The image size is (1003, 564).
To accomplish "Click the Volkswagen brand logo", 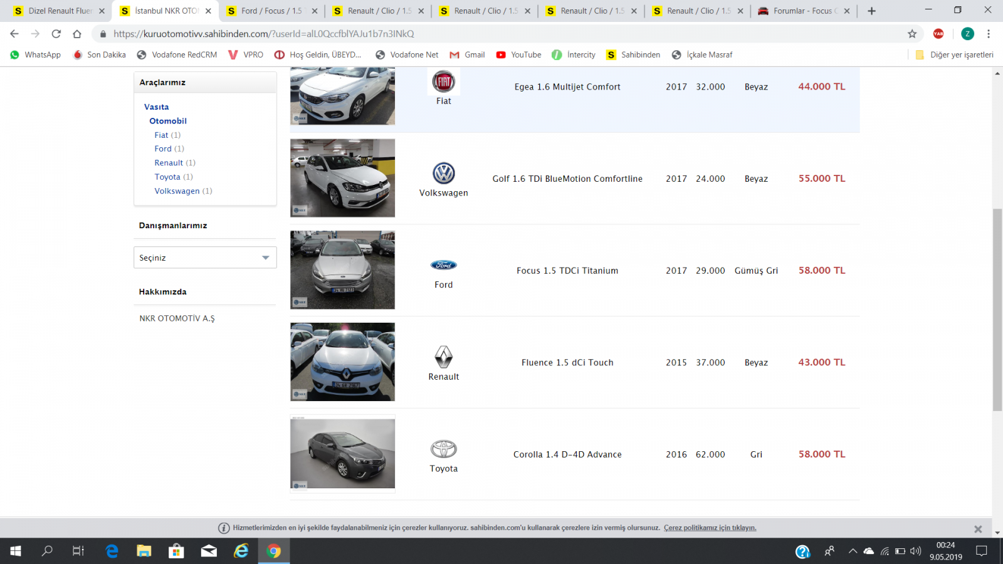I will point(444,173).
